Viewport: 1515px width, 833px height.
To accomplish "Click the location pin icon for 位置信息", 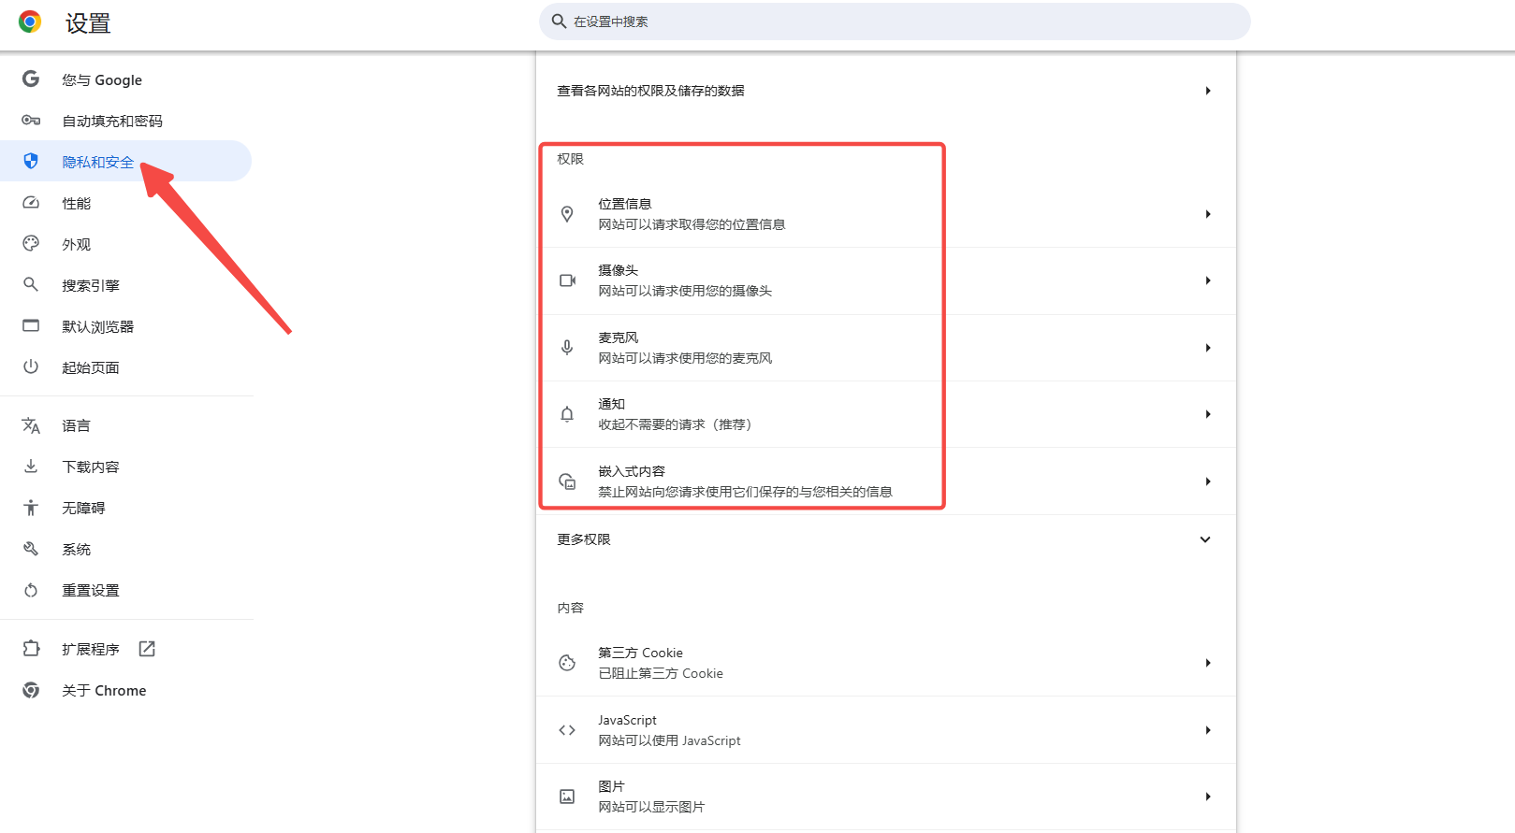I will pos(567,214).
